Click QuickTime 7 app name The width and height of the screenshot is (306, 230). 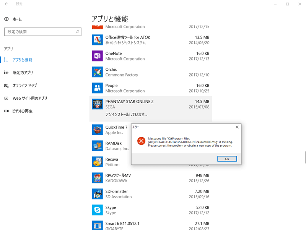pos(116,127)
